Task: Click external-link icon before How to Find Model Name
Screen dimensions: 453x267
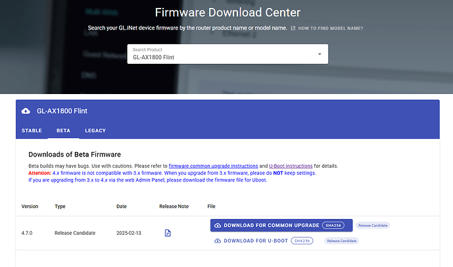Action: coord(293,28)
